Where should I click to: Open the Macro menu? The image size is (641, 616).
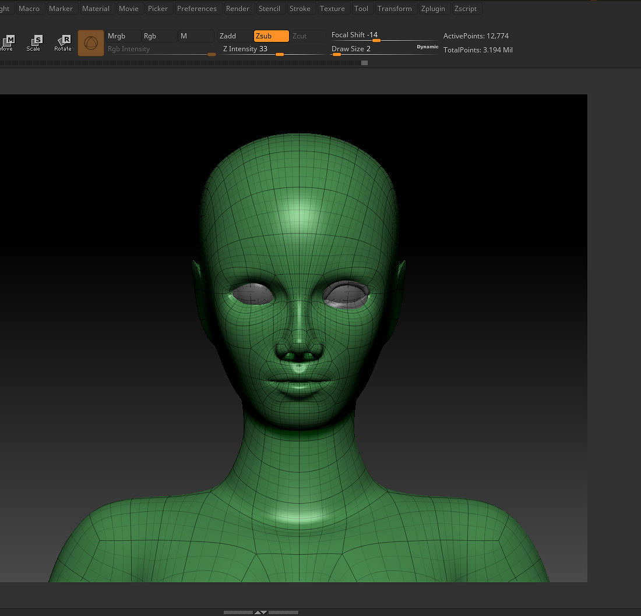pos(29,9)
